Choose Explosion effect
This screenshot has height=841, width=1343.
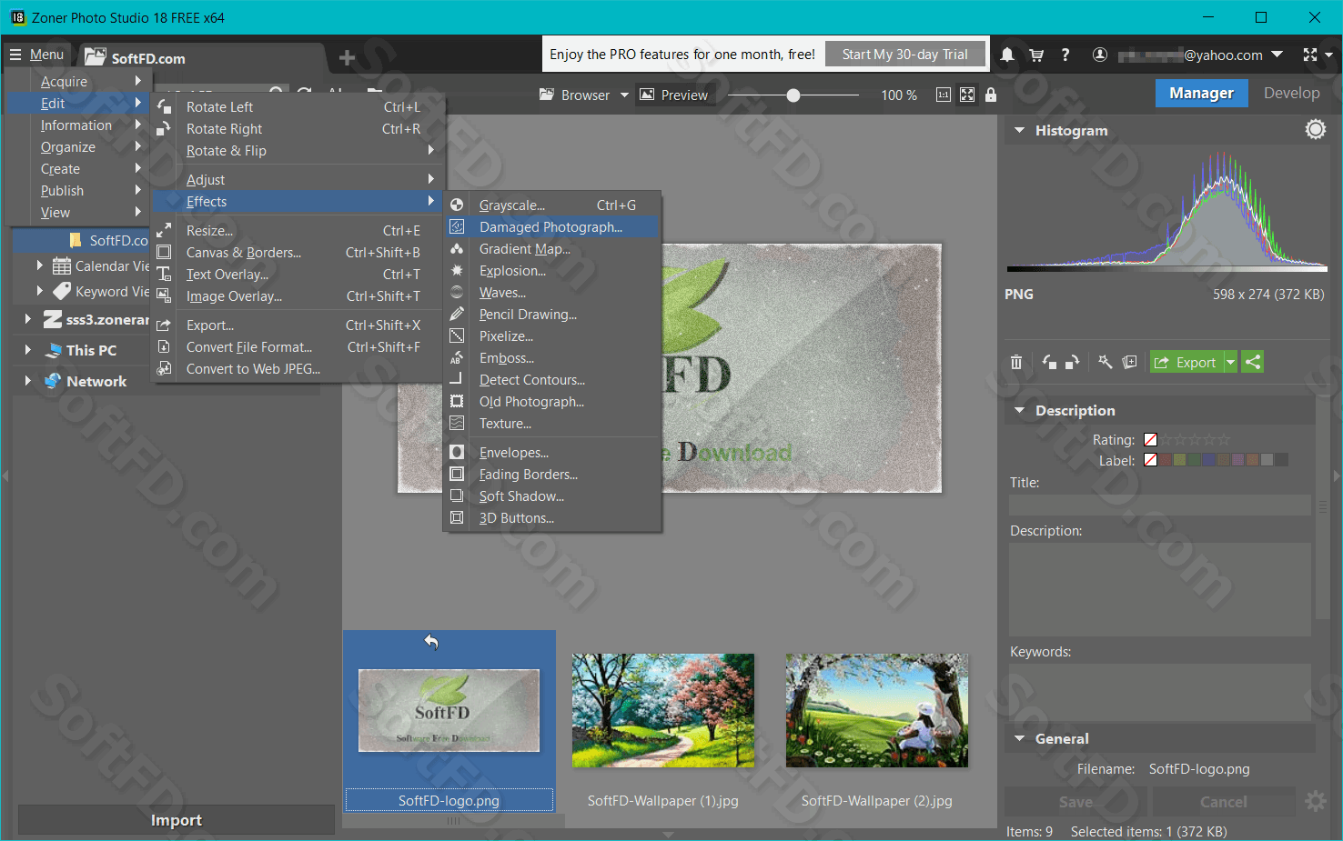553,271
